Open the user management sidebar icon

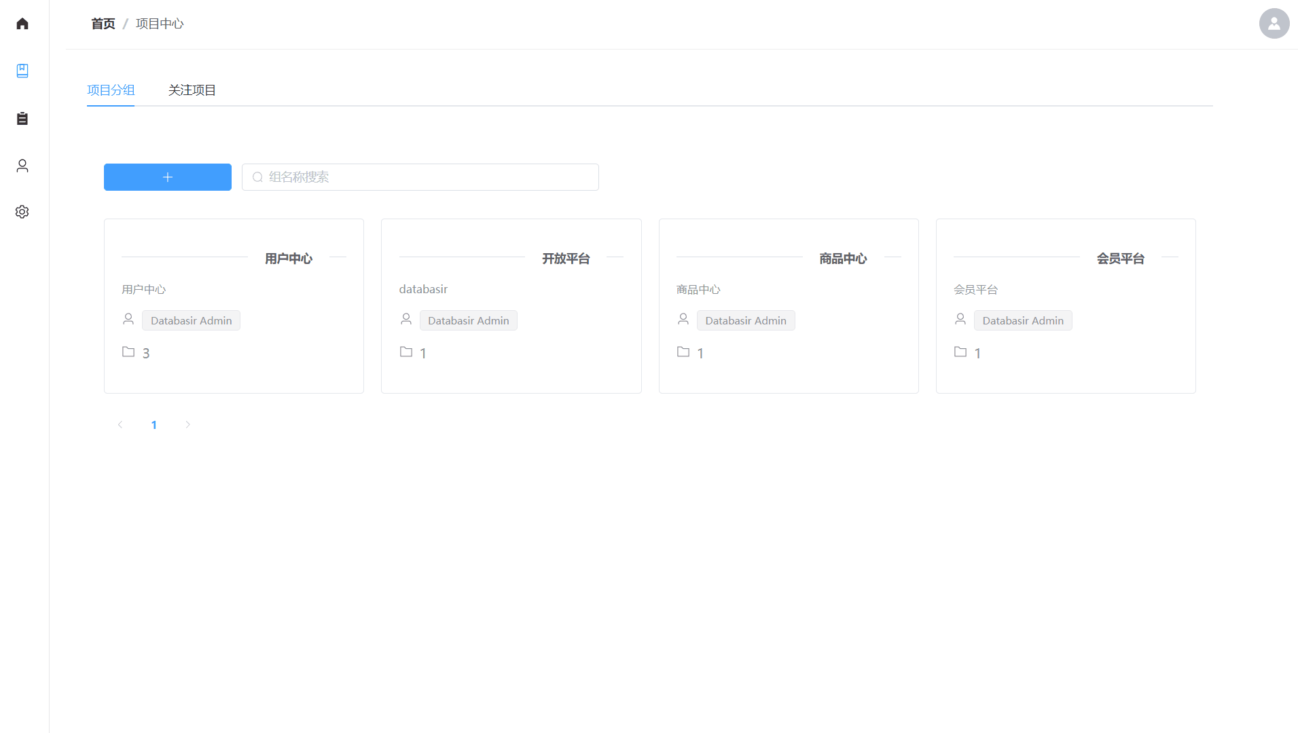tap(22, 166)
